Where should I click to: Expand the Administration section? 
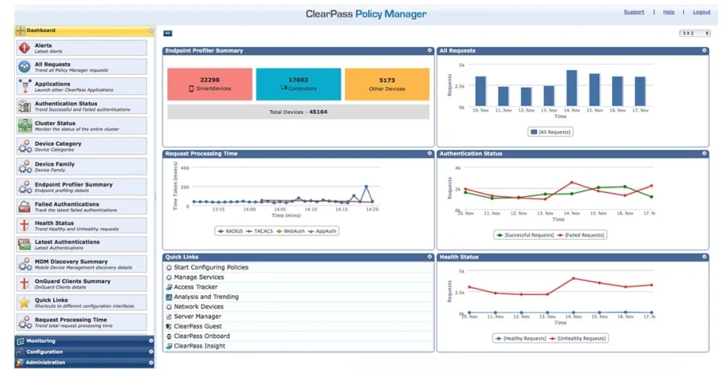click(x=84, y=362)
